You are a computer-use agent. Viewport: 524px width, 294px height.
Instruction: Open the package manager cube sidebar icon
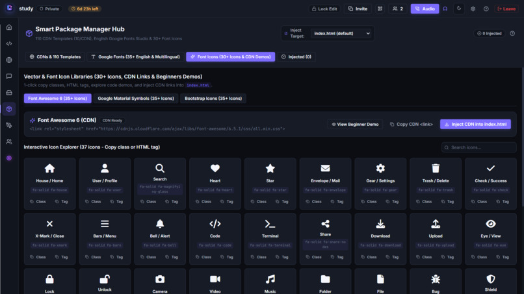click(9, 109)
